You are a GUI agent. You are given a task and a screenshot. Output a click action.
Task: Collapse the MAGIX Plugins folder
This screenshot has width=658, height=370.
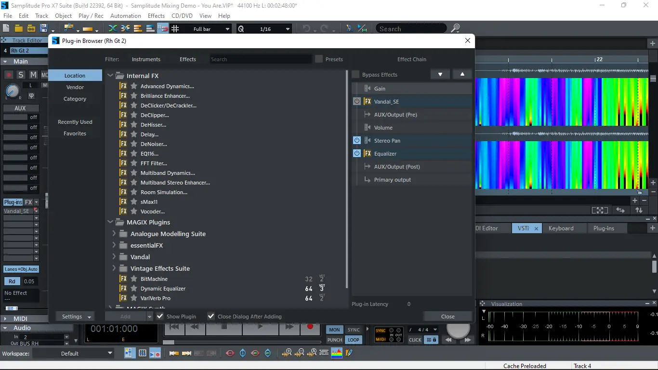click(x=110, y=222)
